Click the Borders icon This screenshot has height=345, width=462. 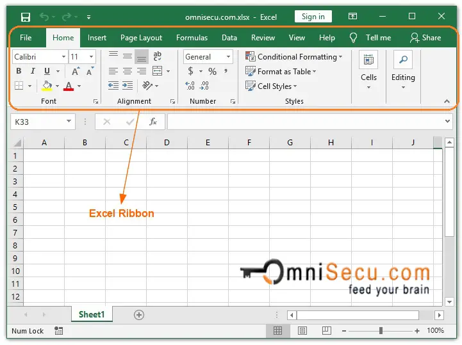pyautogui.click(x=19, y=86)
